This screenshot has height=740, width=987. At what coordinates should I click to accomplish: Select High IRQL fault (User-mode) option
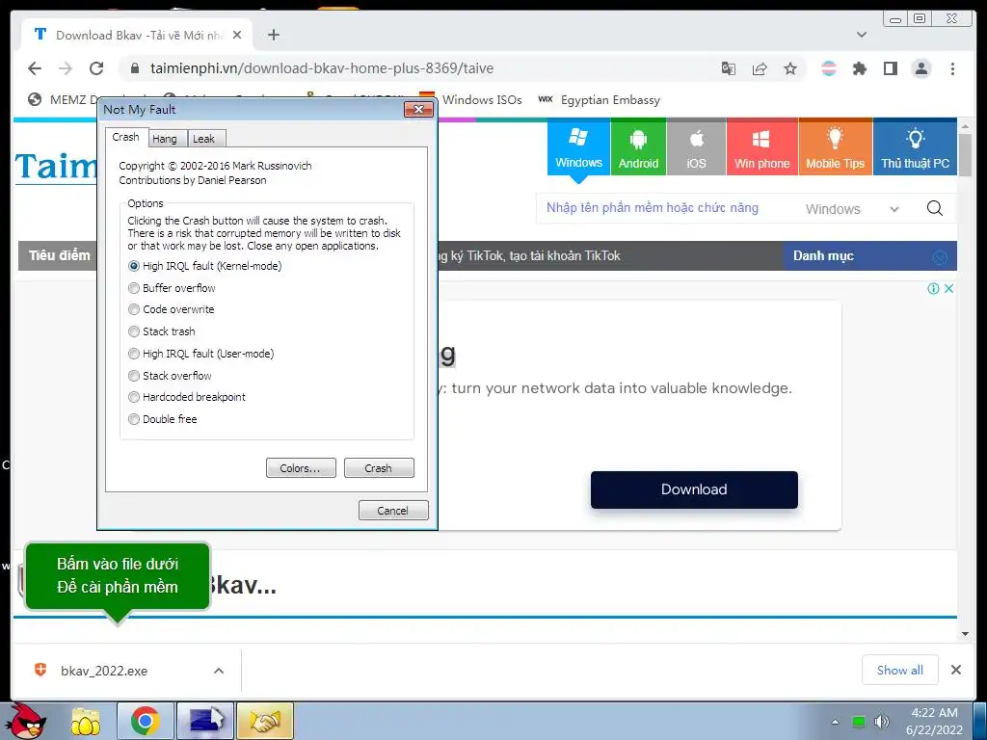click(200, 354)
